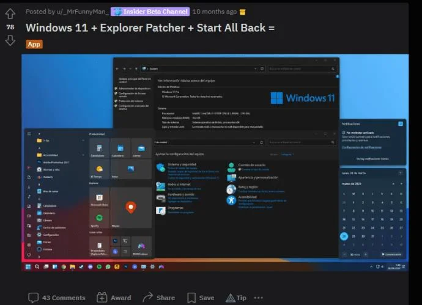Filter by the orange App tag
This screenshot has height=305, width=422.
click(34, 44)
